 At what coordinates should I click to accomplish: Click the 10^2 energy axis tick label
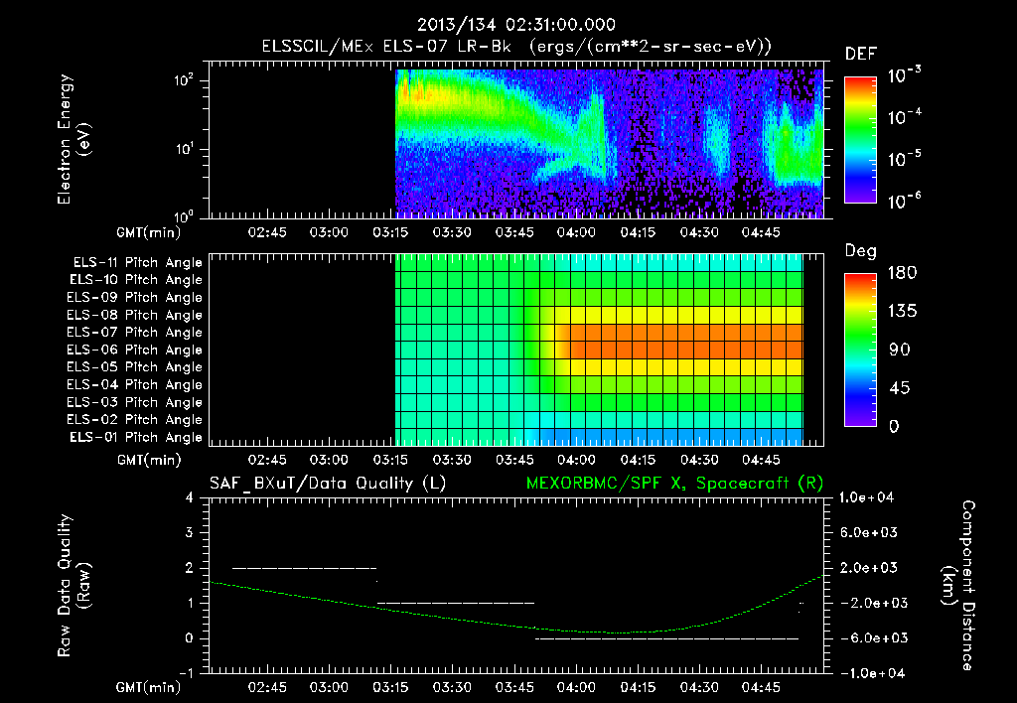[x=184, y=80]
